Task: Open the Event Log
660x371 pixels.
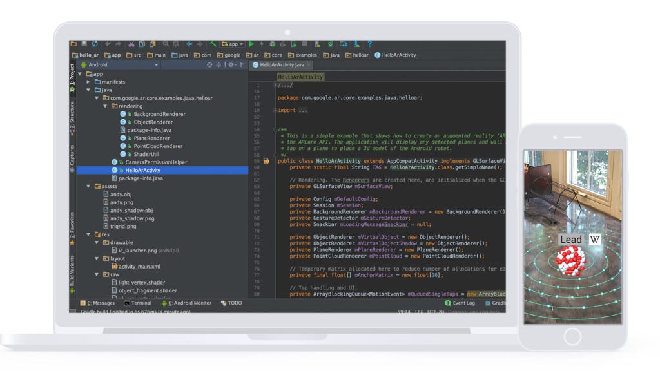Action: click(460, 303)
